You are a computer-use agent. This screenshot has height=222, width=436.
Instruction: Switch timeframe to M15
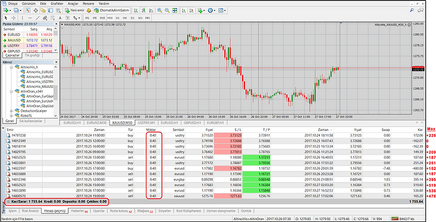102,18
